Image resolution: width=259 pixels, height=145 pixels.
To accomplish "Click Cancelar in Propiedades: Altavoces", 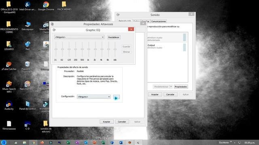I will pyautogui.click(x=122, y=122).
